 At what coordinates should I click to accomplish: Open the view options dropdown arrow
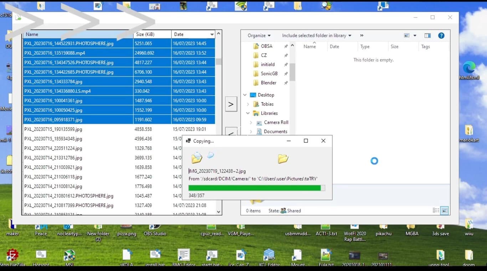[x=415, y=35]
